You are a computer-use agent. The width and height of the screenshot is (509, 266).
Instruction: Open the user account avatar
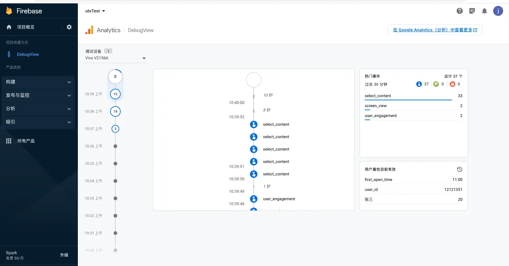(x=498, y=11)
